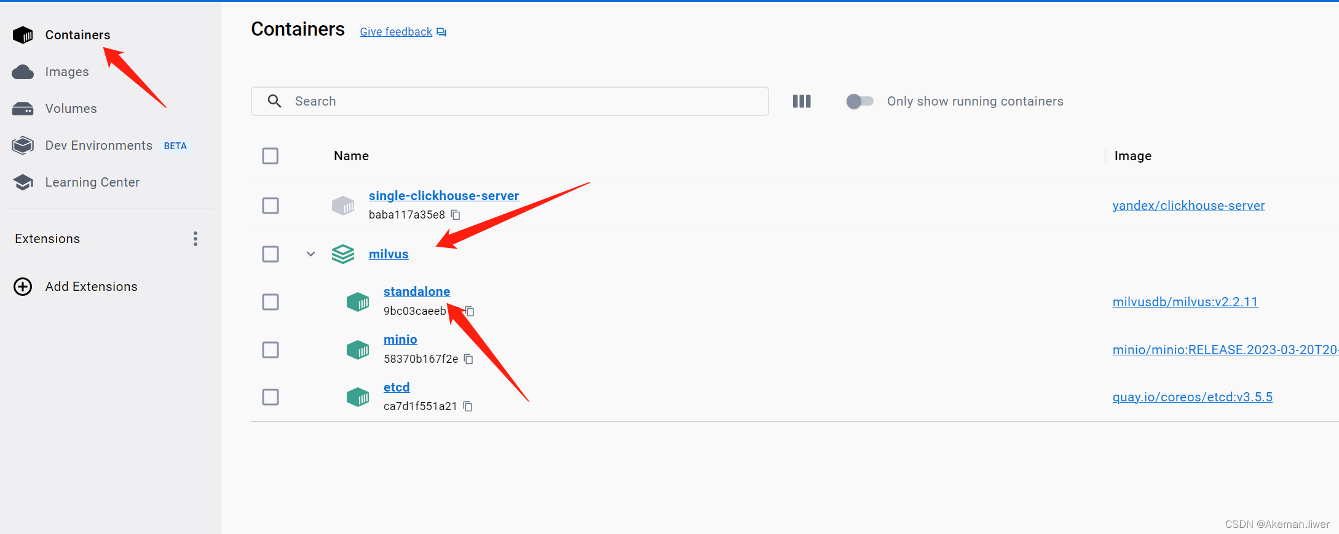Open the etcd container link
This screenshot has width=1339, height=534.
(x=397, y=387)
